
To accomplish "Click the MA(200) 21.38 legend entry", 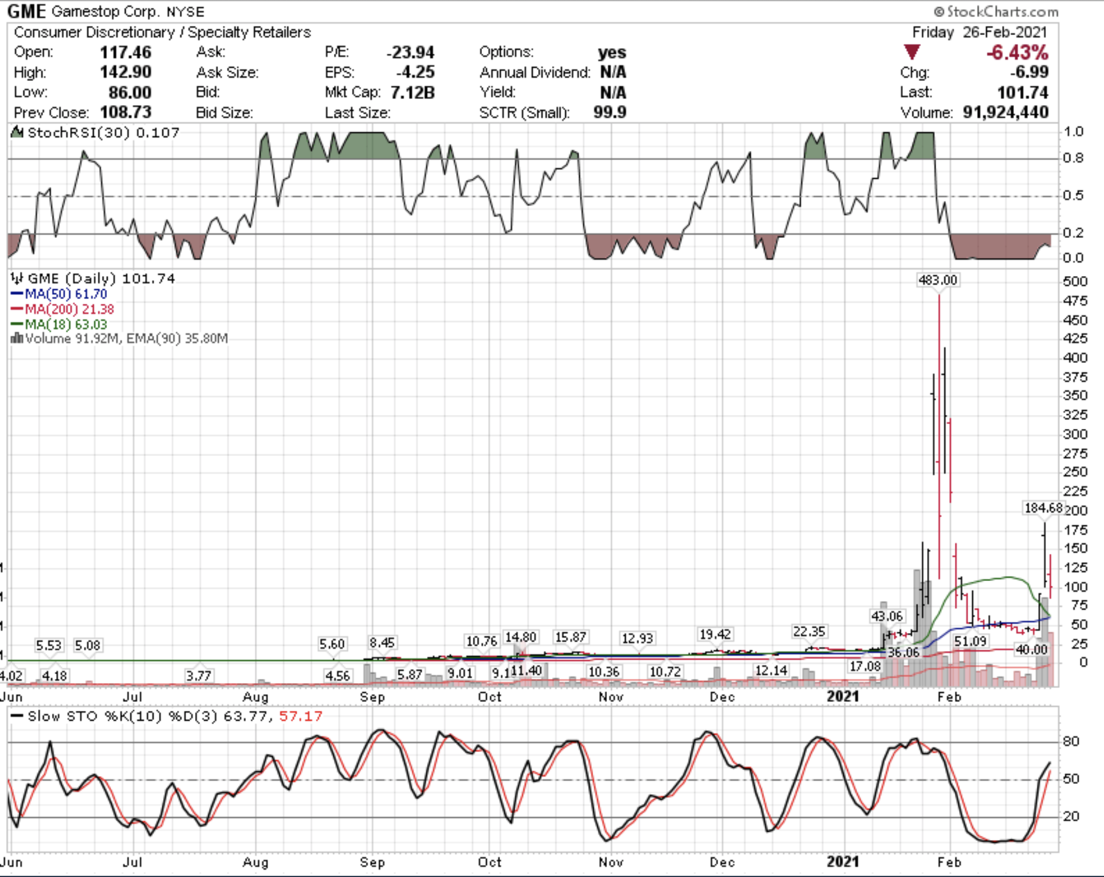I will point(69,309).
